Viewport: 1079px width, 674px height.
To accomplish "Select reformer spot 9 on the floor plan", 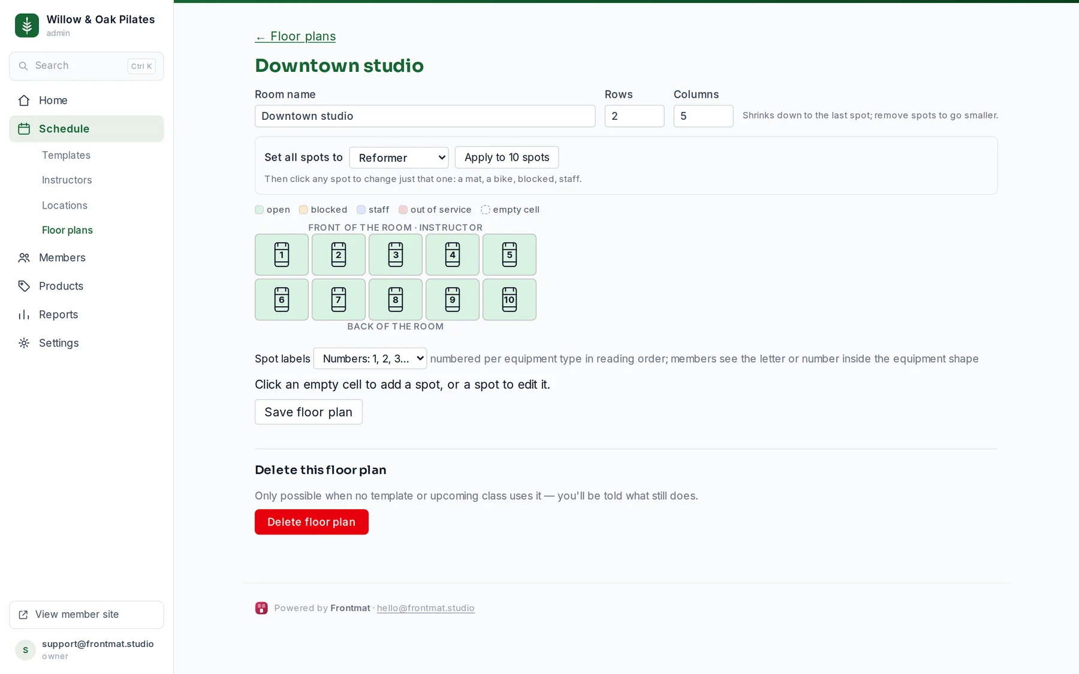I will pyautogui.click(x=453, y=300).
